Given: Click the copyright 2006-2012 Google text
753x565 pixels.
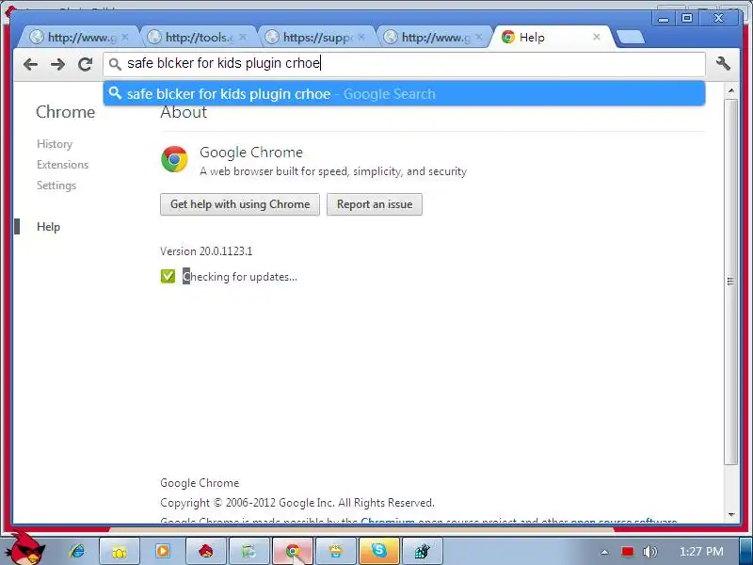Looking at the screenshot, I should pos(297,503).
